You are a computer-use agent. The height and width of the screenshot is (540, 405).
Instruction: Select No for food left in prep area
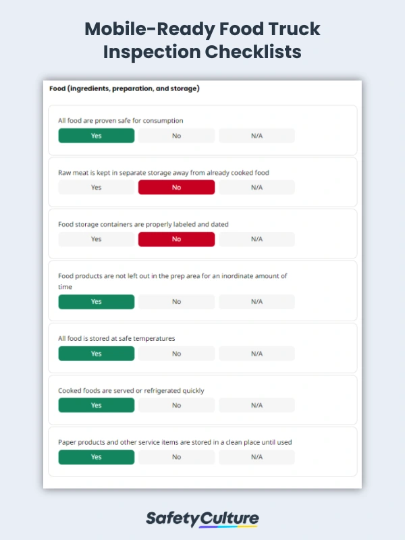pos(176,302)
